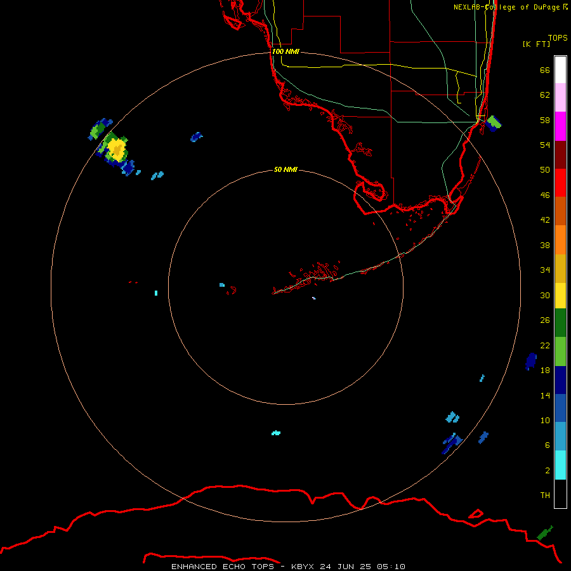This screenshot has height=571, width=571.
Task: Select the light blue swatch beside 6
Action: point(560,436)
